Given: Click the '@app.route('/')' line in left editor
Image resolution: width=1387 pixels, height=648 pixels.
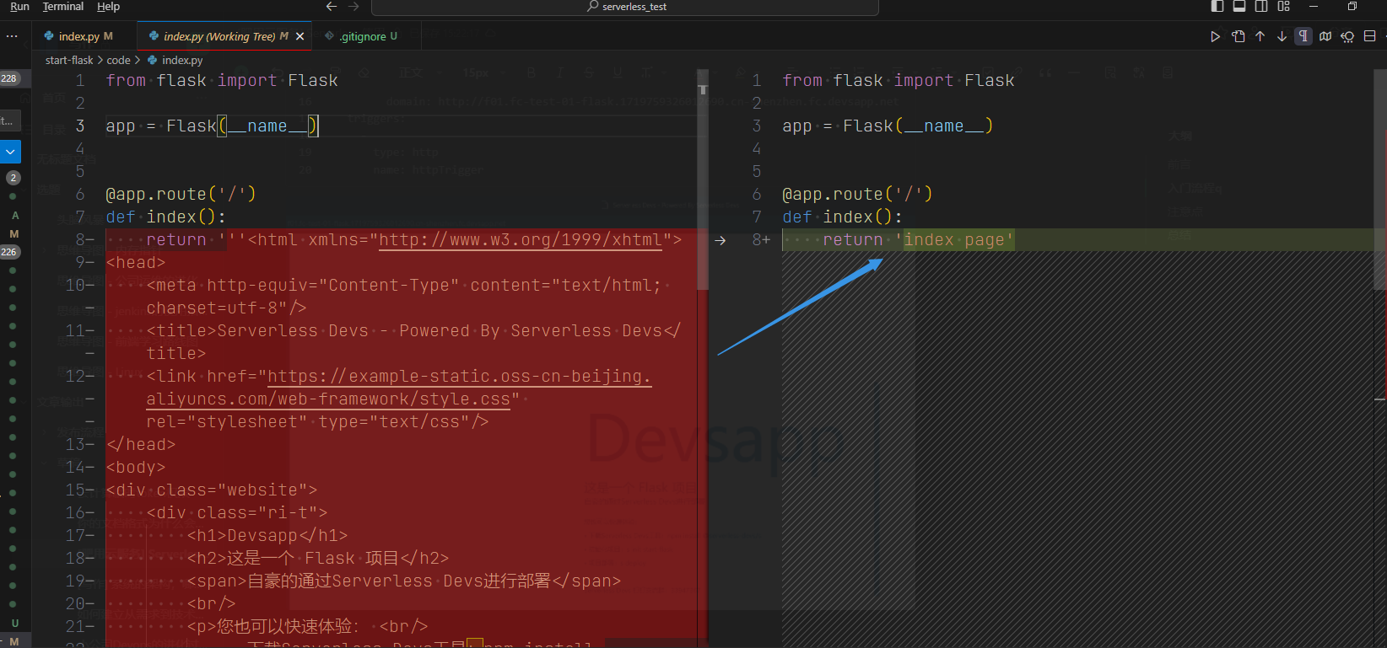Looking at the screenshot, I should (181, 194).
